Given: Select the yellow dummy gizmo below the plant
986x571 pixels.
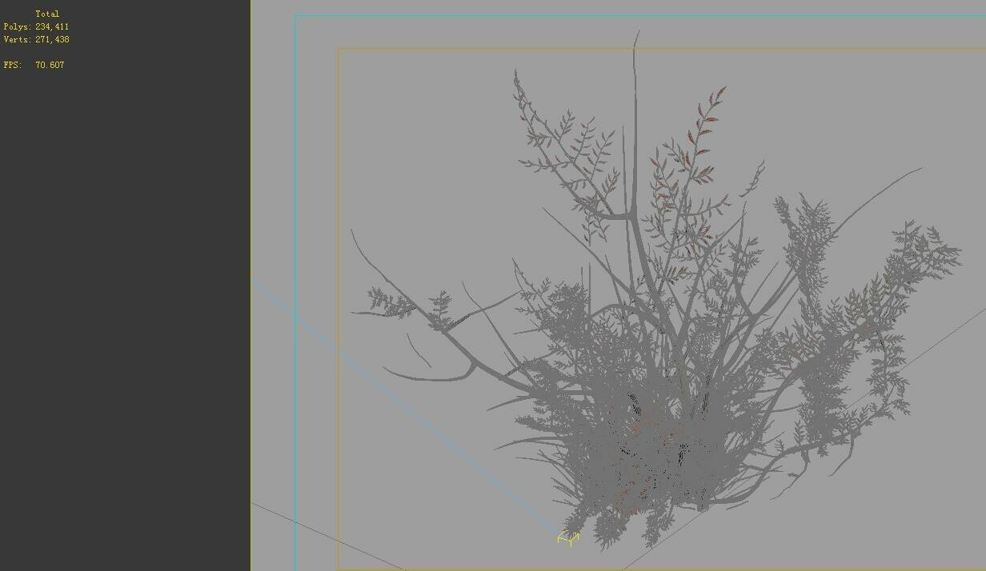Looking at the screenshot, I should 568,538.
